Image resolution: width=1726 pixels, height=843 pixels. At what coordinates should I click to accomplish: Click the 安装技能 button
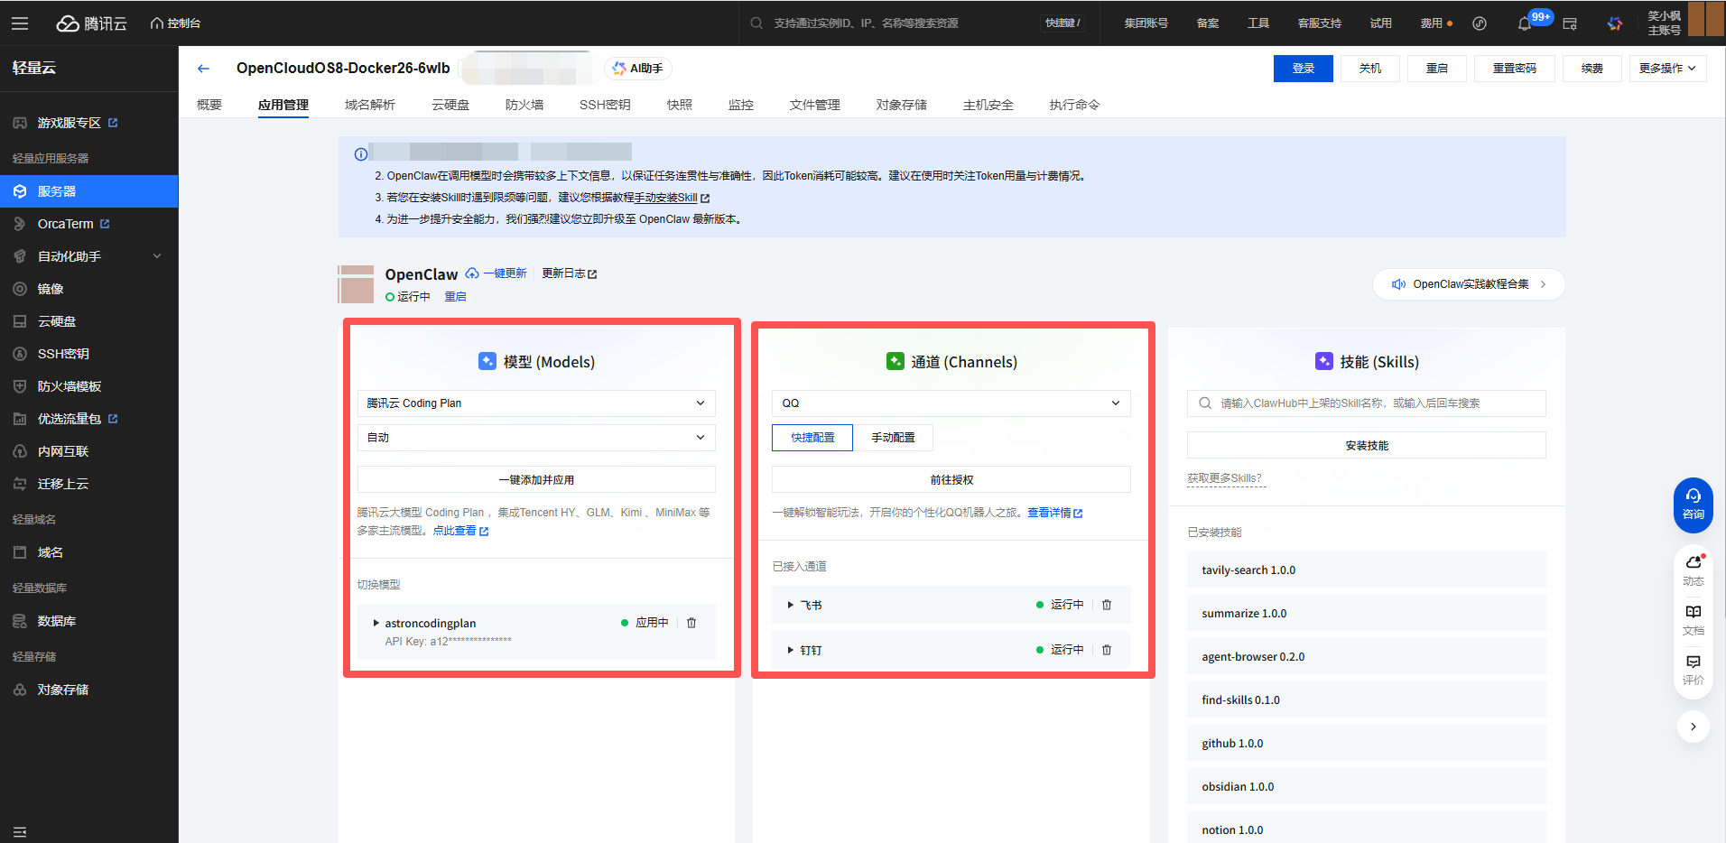click(1367, 445)
